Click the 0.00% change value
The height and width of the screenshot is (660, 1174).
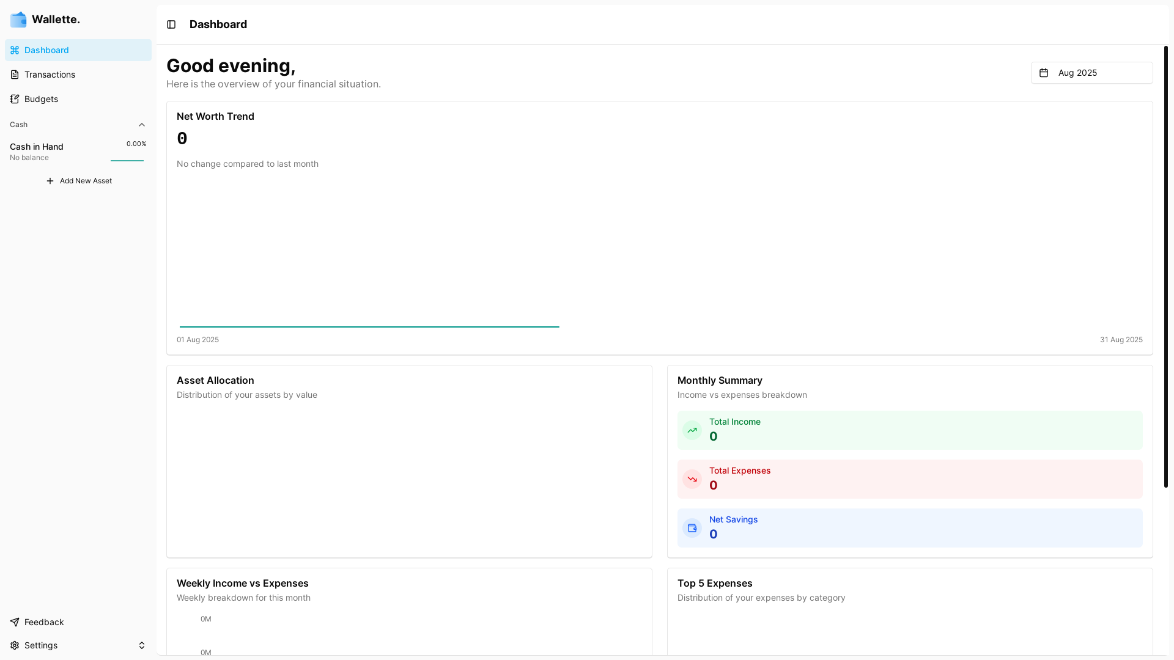pos(136,144)
